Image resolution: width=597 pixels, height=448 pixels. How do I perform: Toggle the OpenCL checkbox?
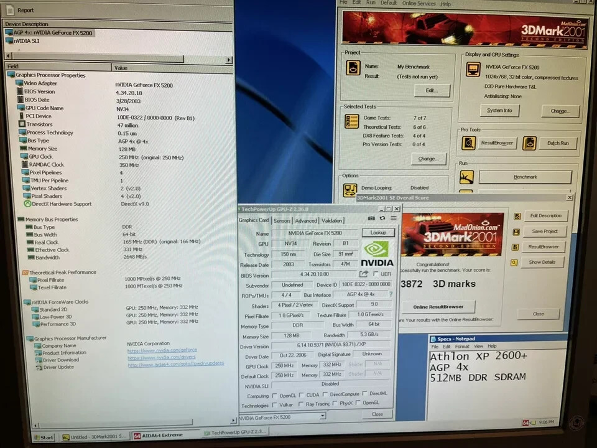(x=275, y=396)
